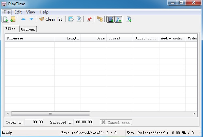Screen dimensions: 203x137
Task: Toggle the audio files music note button
Action: (119, 19)
